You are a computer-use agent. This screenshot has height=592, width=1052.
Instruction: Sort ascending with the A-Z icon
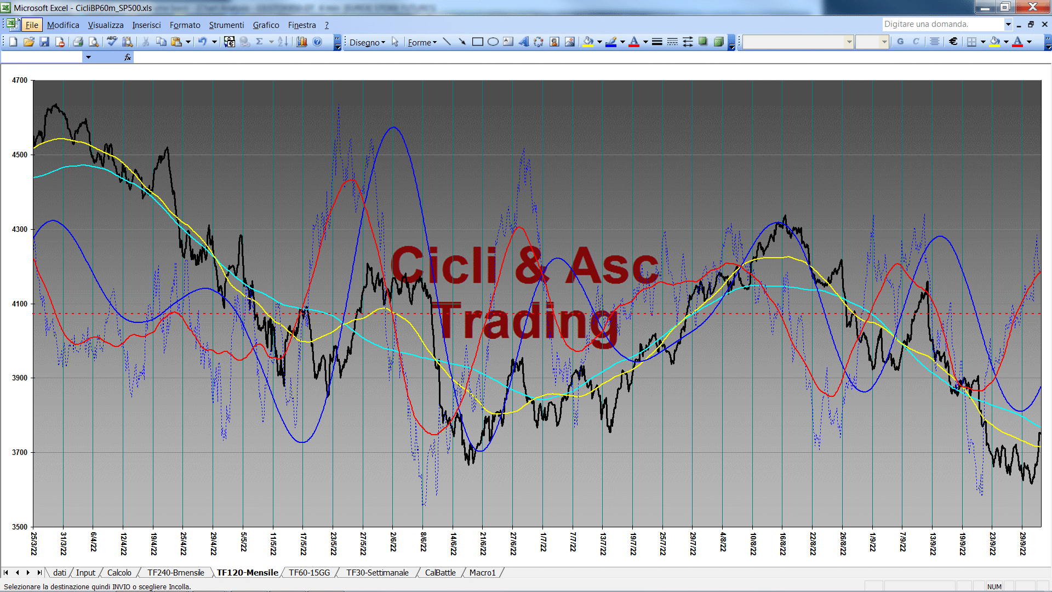pos(283,42)
